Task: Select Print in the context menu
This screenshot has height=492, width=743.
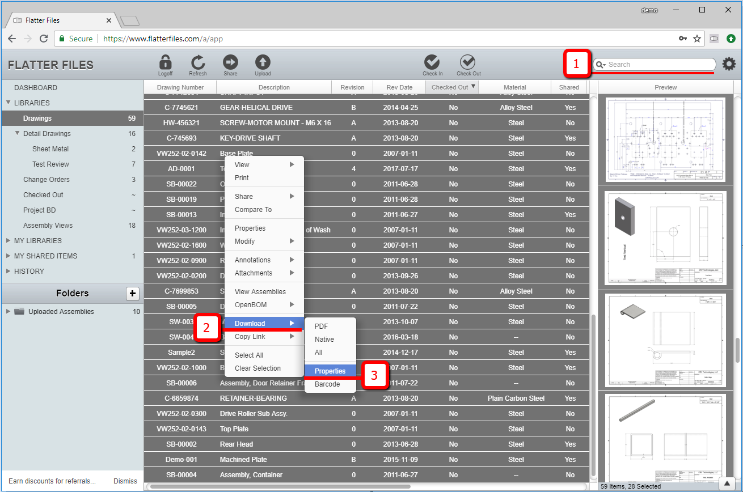Action: pos(264,177)
